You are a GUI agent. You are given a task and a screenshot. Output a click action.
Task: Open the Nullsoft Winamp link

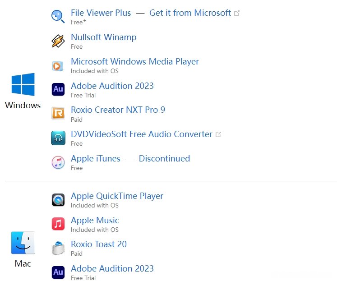(104, 37)
